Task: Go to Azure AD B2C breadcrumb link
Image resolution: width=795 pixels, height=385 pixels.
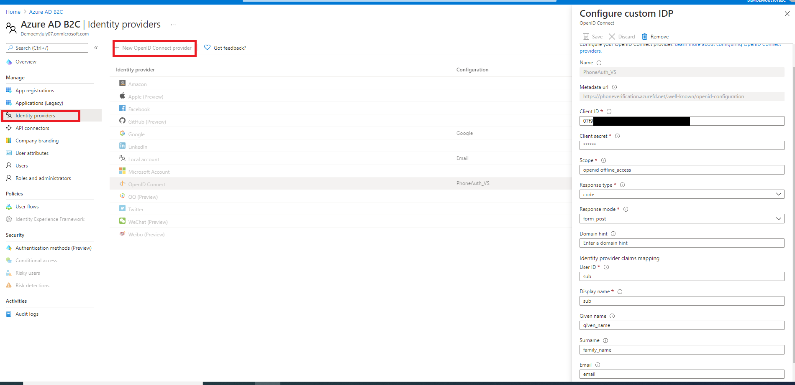Action: pyautogui.click(x=46, y=12)
